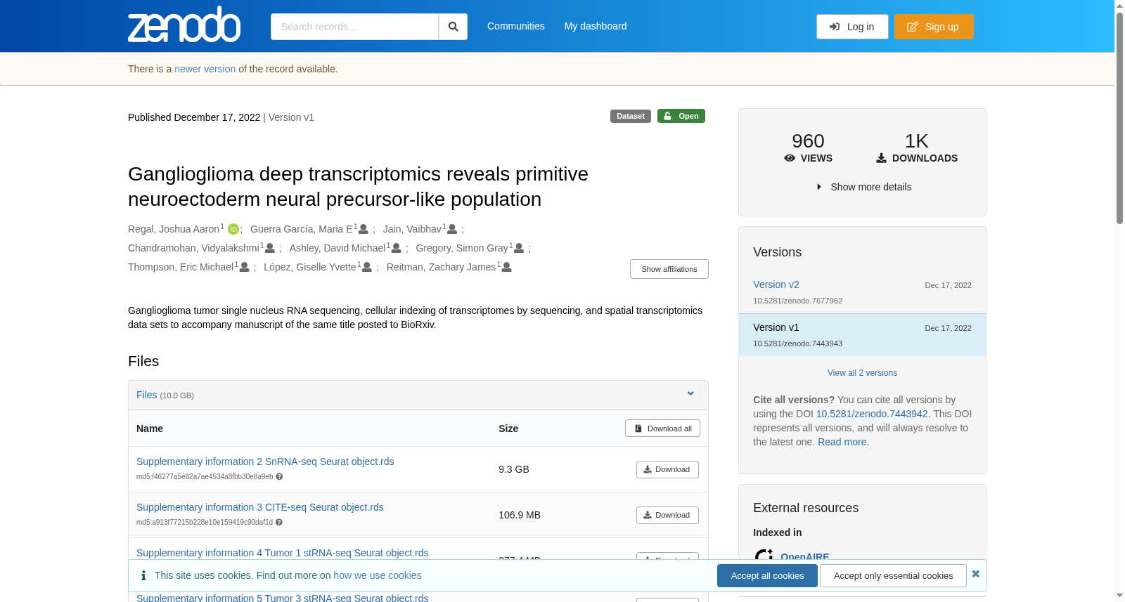Click the md5 help icon for SnRNA-seq file
The width and height of the screenshot is (1125, 602).
279,476
